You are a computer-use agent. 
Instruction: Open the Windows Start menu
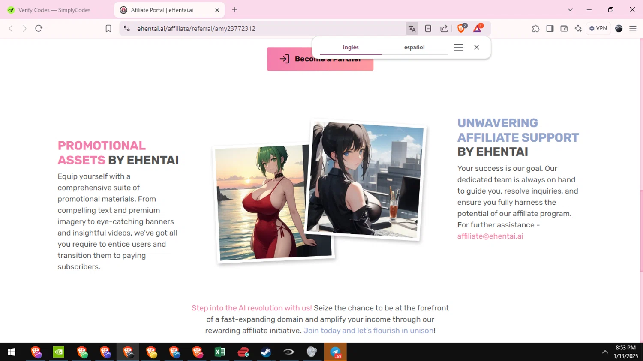(12, 352)
